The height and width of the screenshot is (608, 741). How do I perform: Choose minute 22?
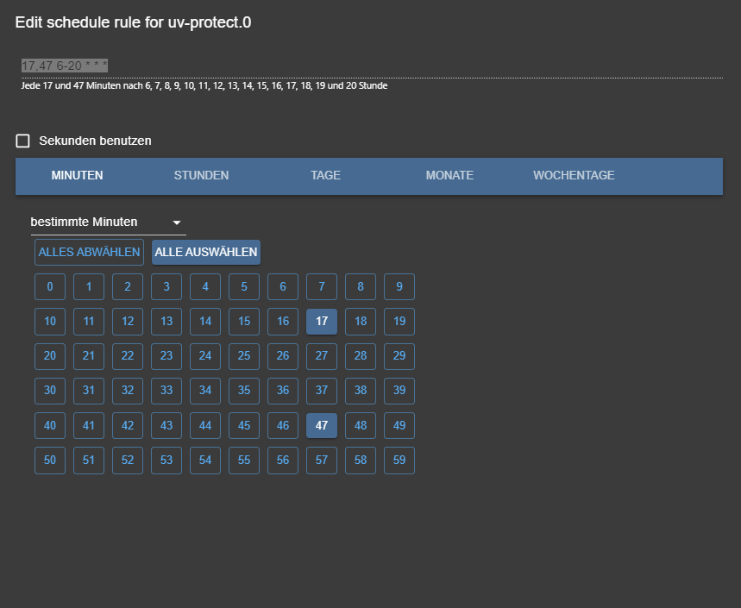(128, 356)
